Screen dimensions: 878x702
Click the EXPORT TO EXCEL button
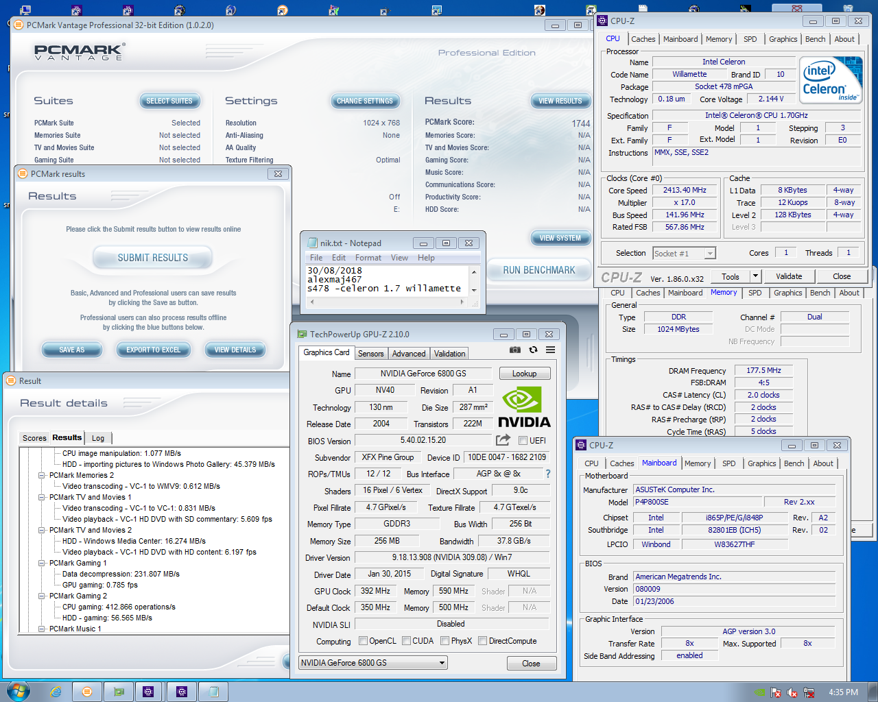tap(153, 350)
